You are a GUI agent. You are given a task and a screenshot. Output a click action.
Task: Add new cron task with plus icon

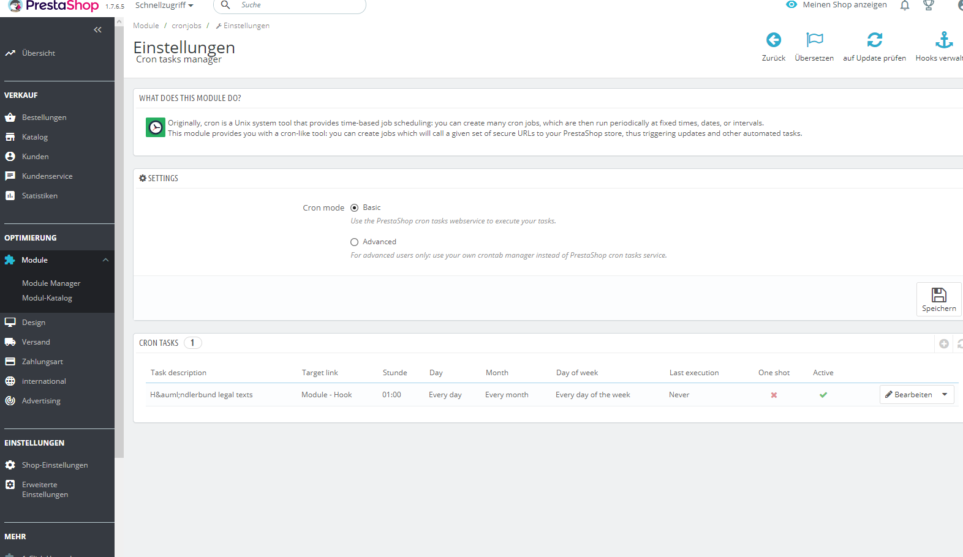[944, 344]
